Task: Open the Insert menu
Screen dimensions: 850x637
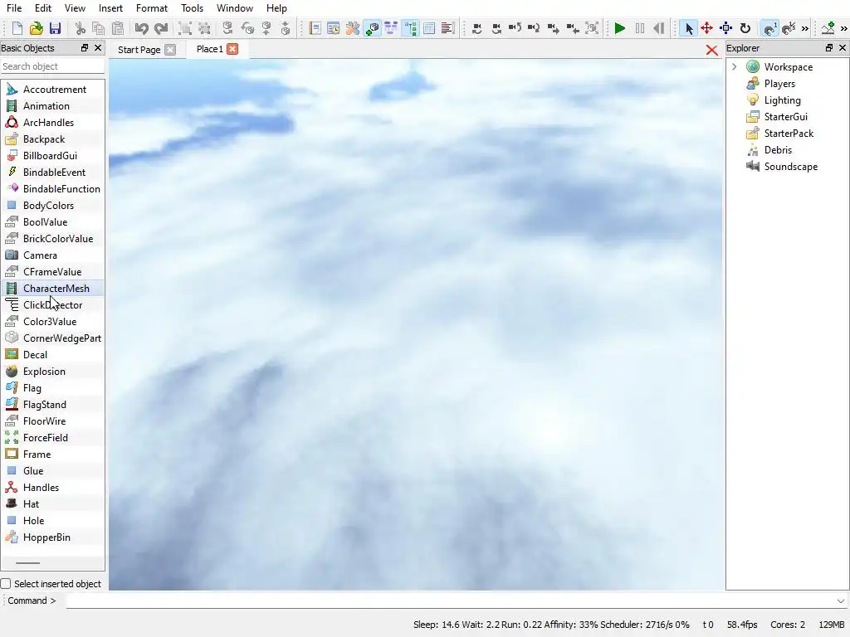Action: point(110,8)
